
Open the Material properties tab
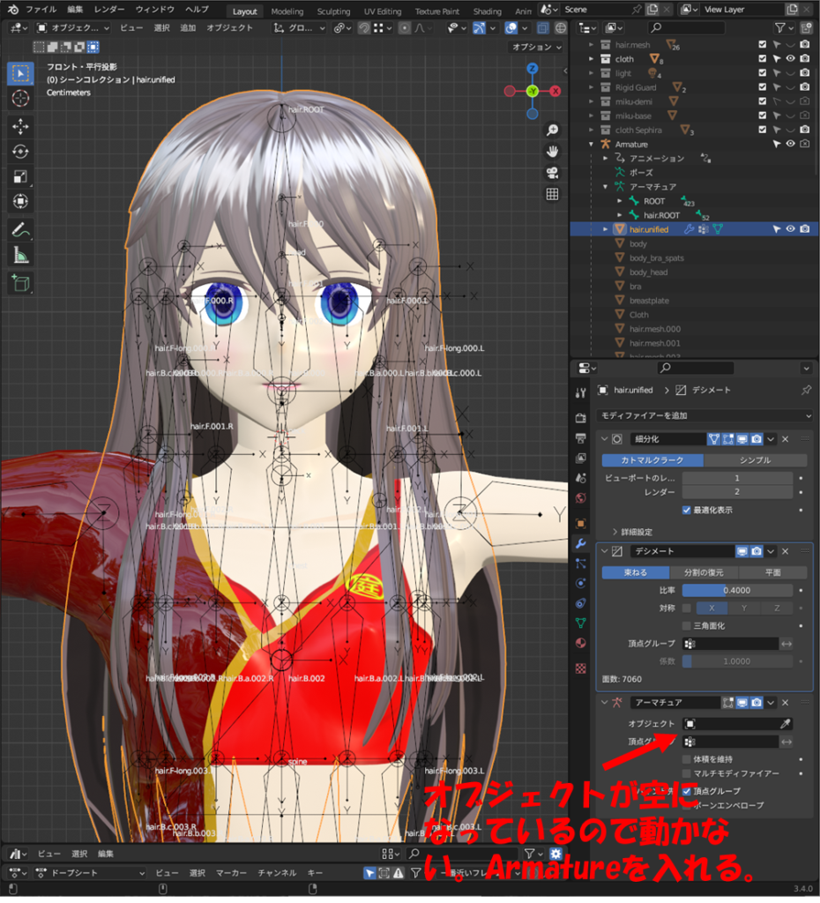[580, 643]
